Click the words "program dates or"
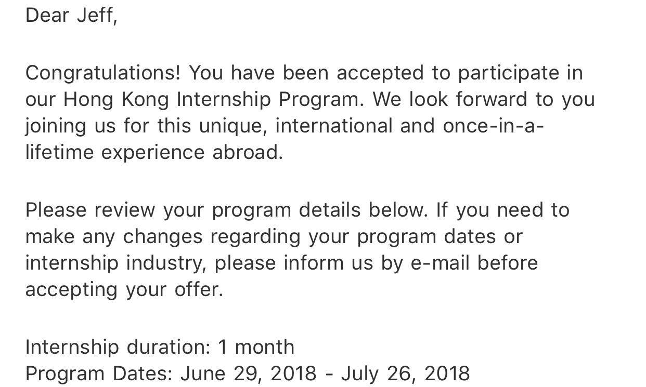The width and height of the screenshot is (646, 387). pos(440,237)
